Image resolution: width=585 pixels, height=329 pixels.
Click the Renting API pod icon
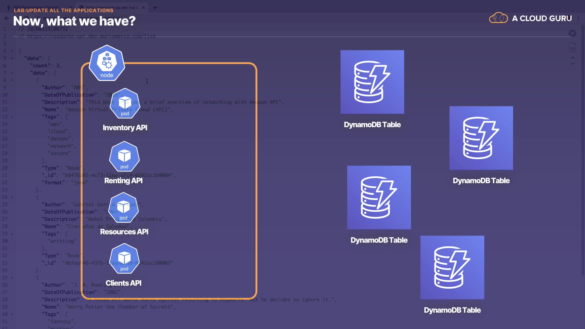point(124,157)
